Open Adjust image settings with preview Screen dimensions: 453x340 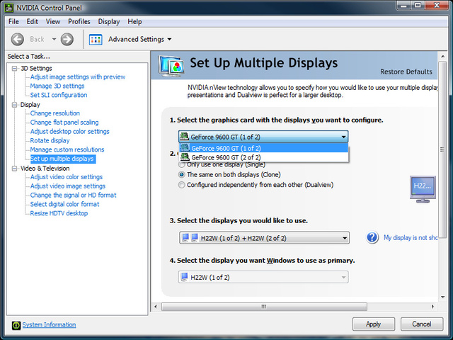[78, 77]
